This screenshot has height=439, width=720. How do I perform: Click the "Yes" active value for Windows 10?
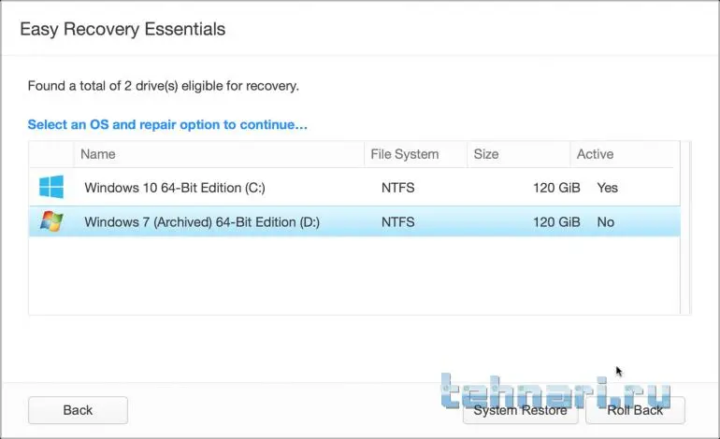(x=607, y=188)
